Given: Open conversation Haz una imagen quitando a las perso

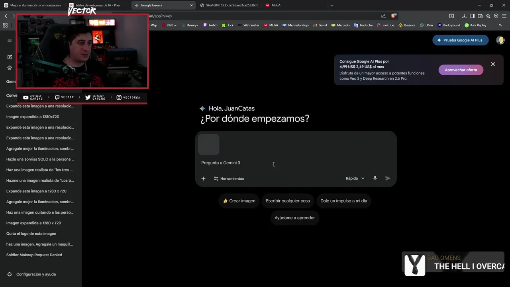Looking at the screenshot, I should [x=40, y=212].
